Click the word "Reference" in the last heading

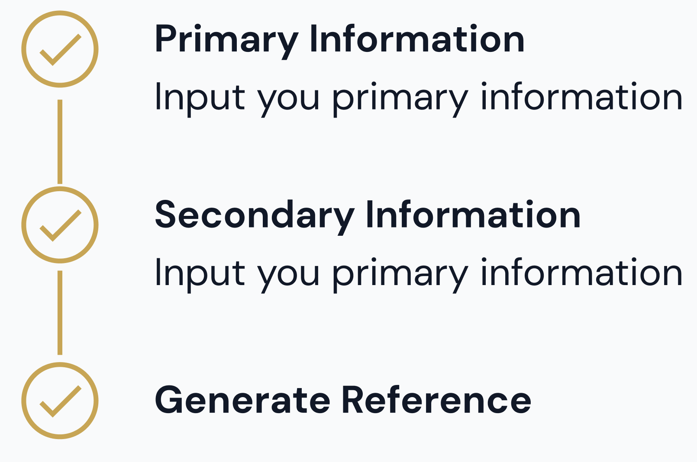pyautogui.click(x=436, y=401)
